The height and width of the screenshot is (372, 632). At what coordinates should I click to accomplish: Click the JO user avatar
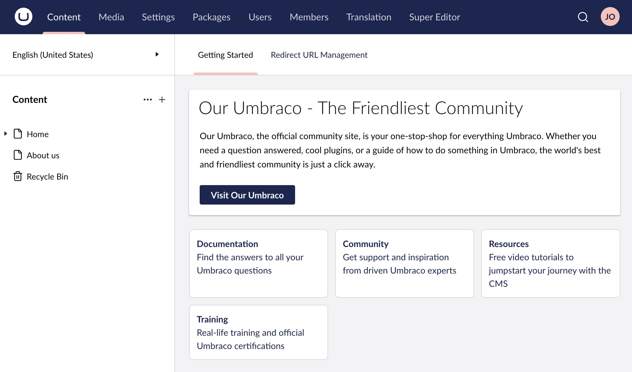pos(610,17)
